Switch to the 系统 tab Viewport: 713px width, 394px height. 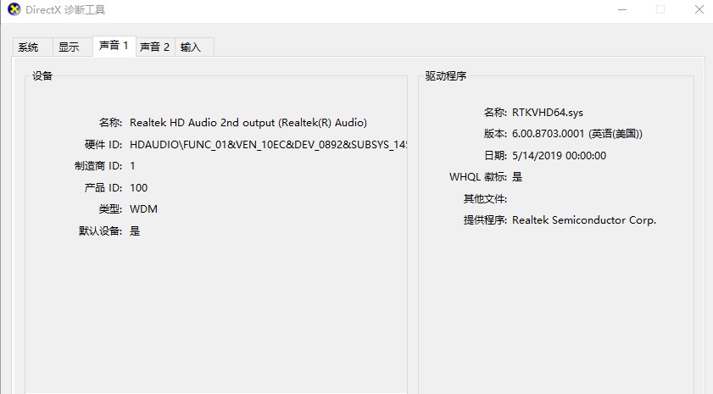click(29, 47)
